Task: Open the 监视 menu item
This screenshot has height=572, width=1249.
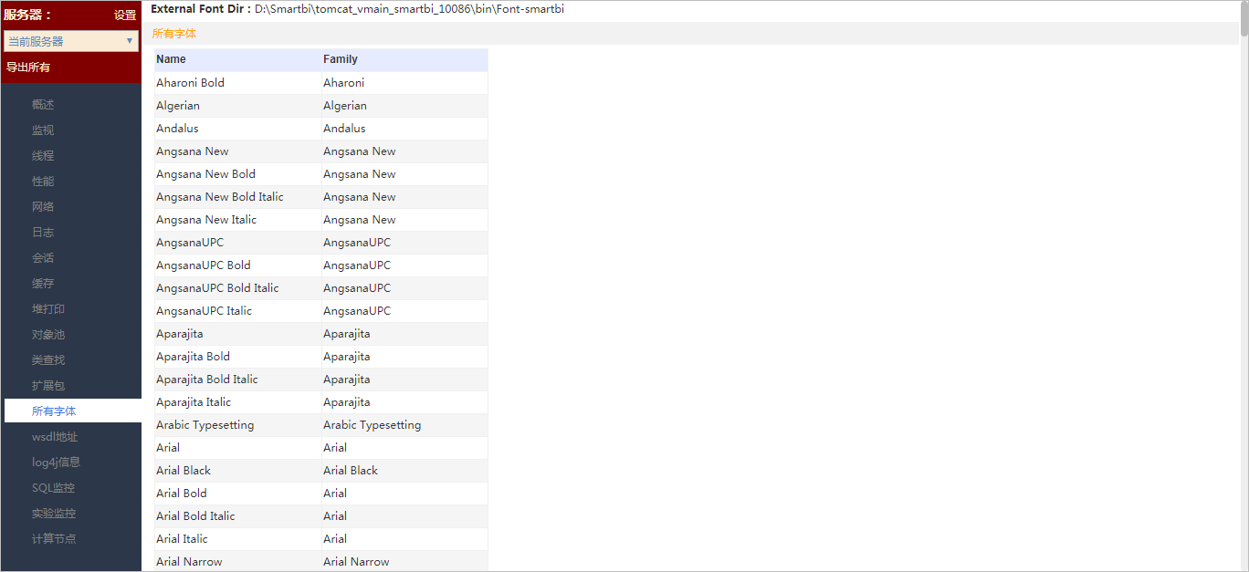Action: click(x=43, y=130)
